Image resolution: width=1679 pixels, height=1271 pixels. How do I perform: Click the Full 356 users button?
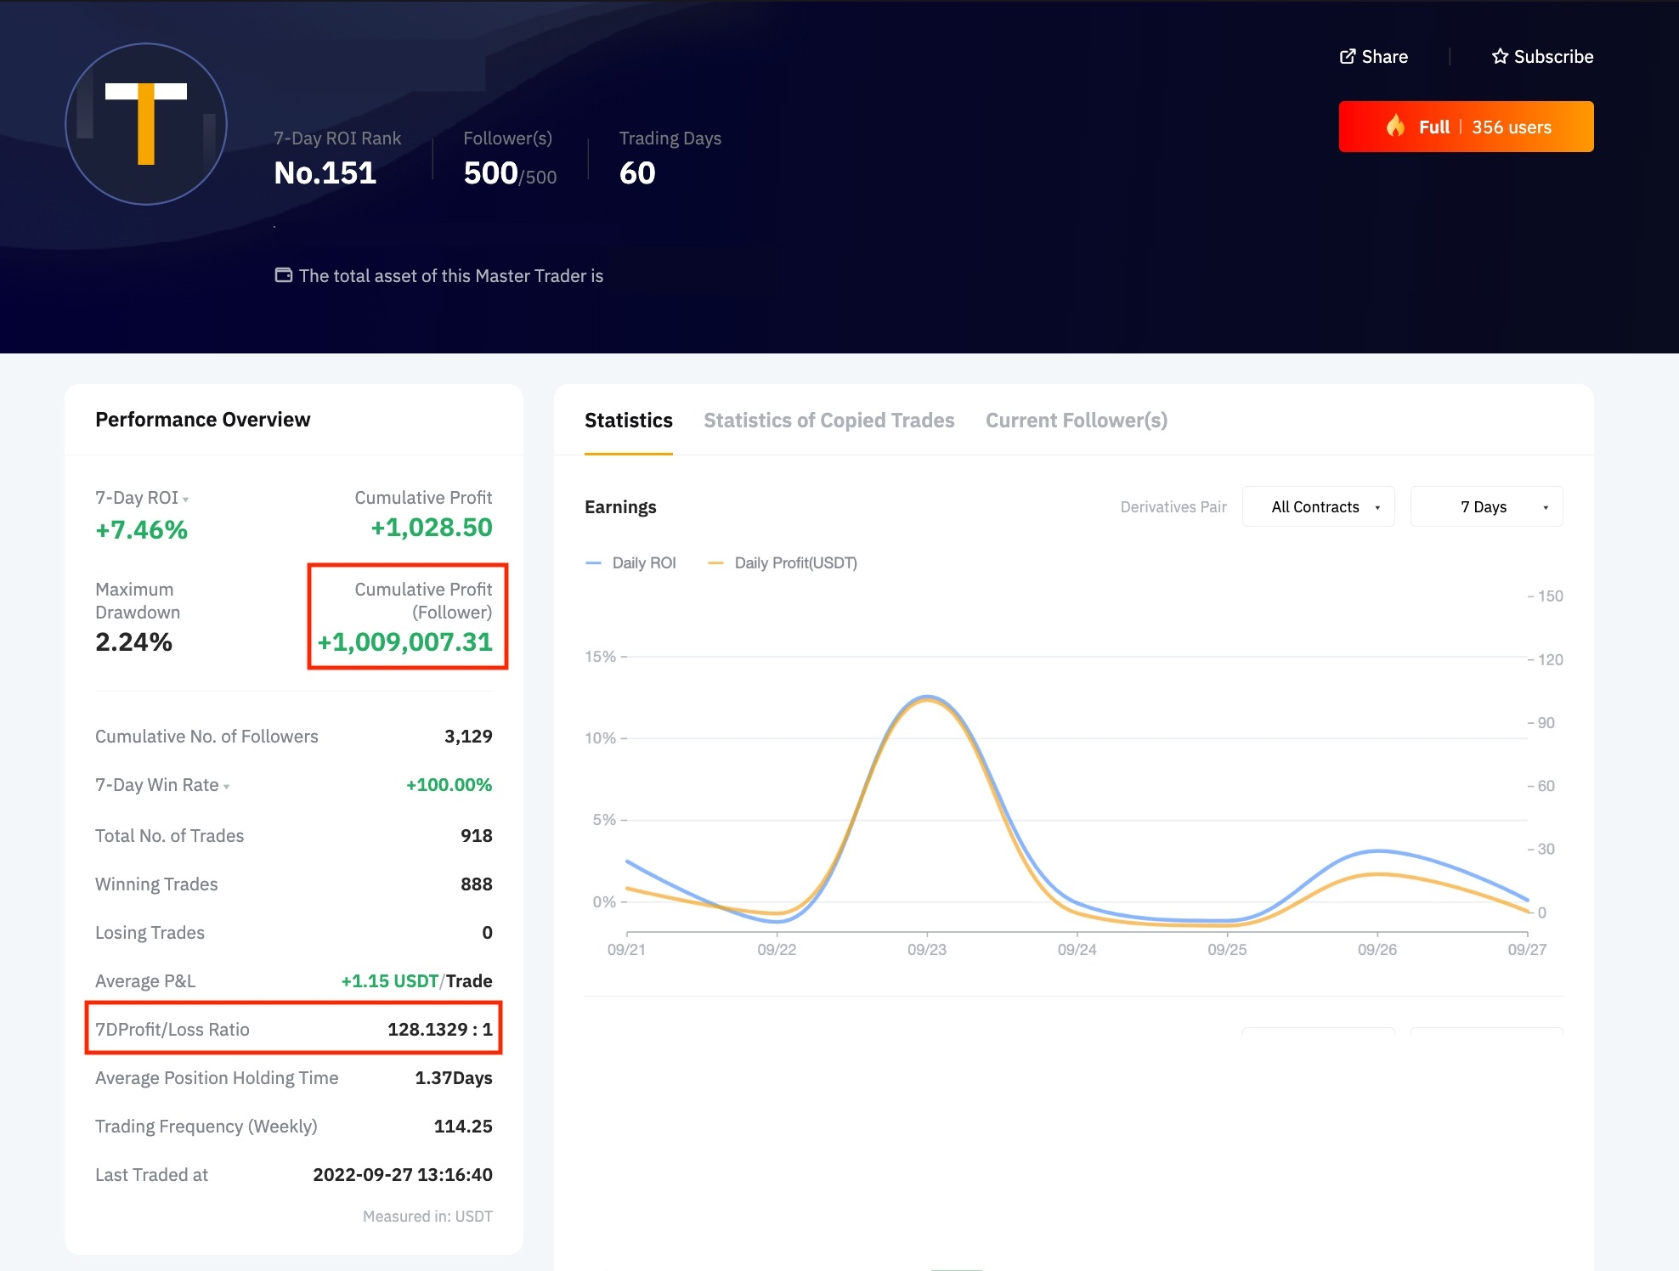coord(1466,127)
